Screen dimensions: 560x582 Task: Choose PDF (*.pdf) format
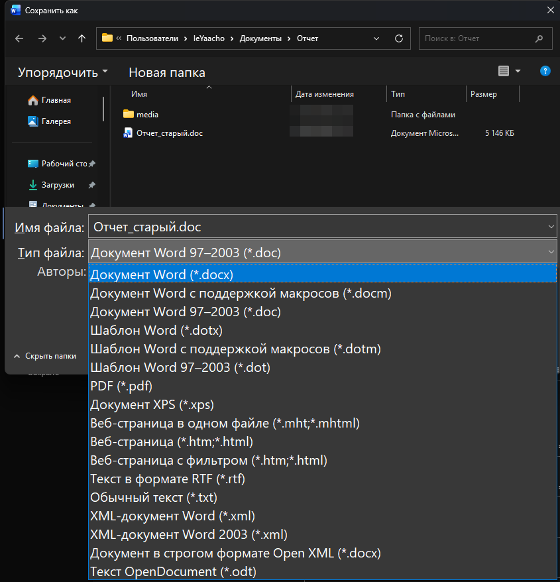323,386
